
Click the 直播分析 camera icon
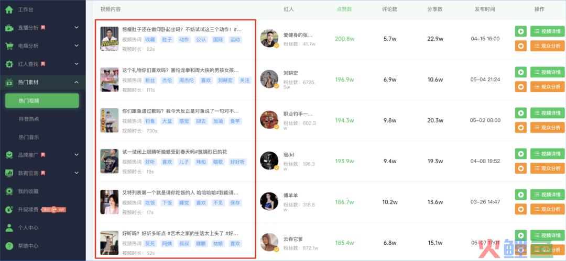click(x=9, y=28)
